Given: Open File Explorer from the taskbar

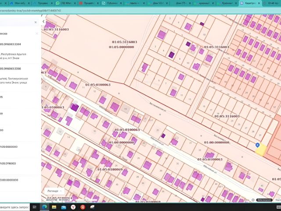Looking at the screenshot, I should (54, 207).
